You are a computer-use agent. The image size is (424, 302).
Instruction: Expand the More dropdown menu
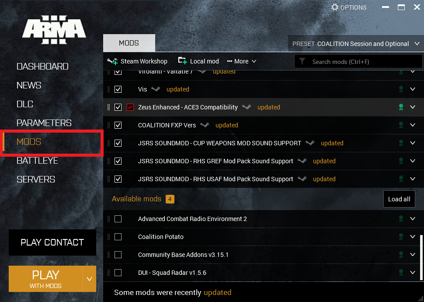241,61
